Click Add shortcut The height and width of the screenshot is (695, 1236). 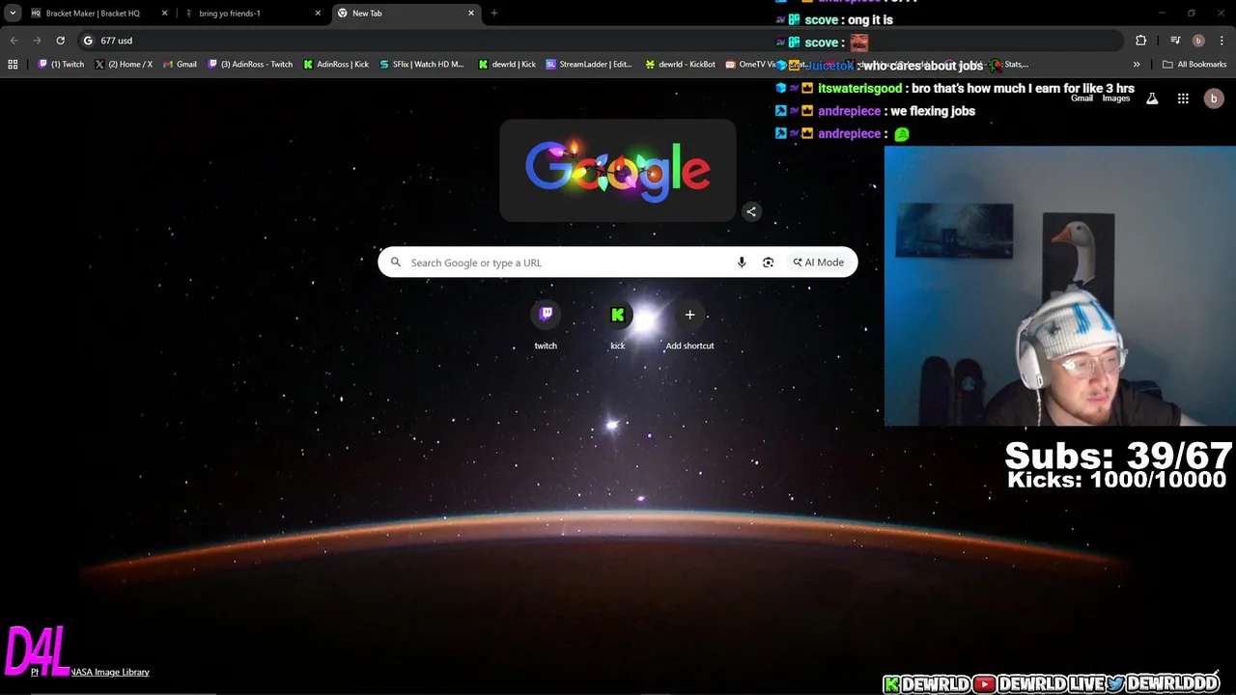[x=689, y=326]
